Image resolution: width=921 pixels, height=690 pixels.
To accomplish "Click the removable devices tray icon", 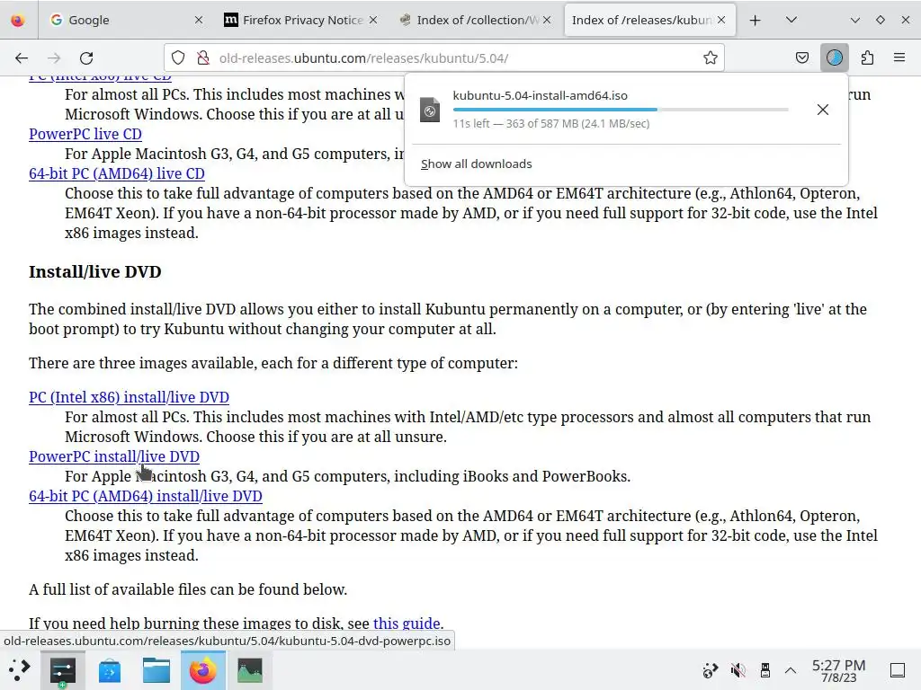I will 765,670.
